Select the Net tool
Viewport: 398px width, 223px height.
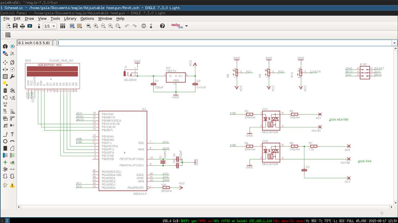(x=12, y=155)
